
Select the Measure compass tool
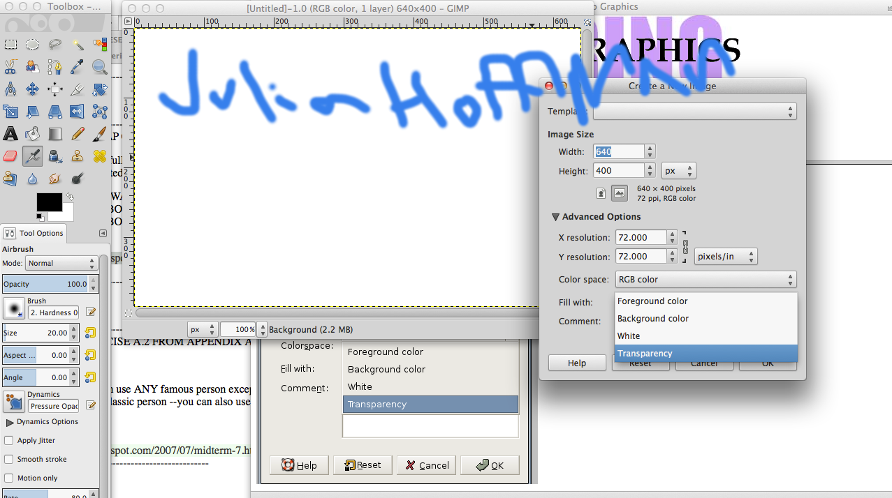pos(10,89)
